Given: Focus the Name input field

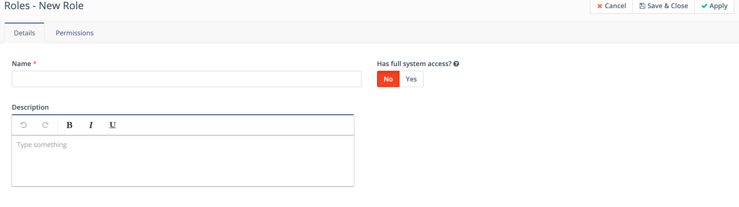Looking at the screenshot, I should 186,79.
